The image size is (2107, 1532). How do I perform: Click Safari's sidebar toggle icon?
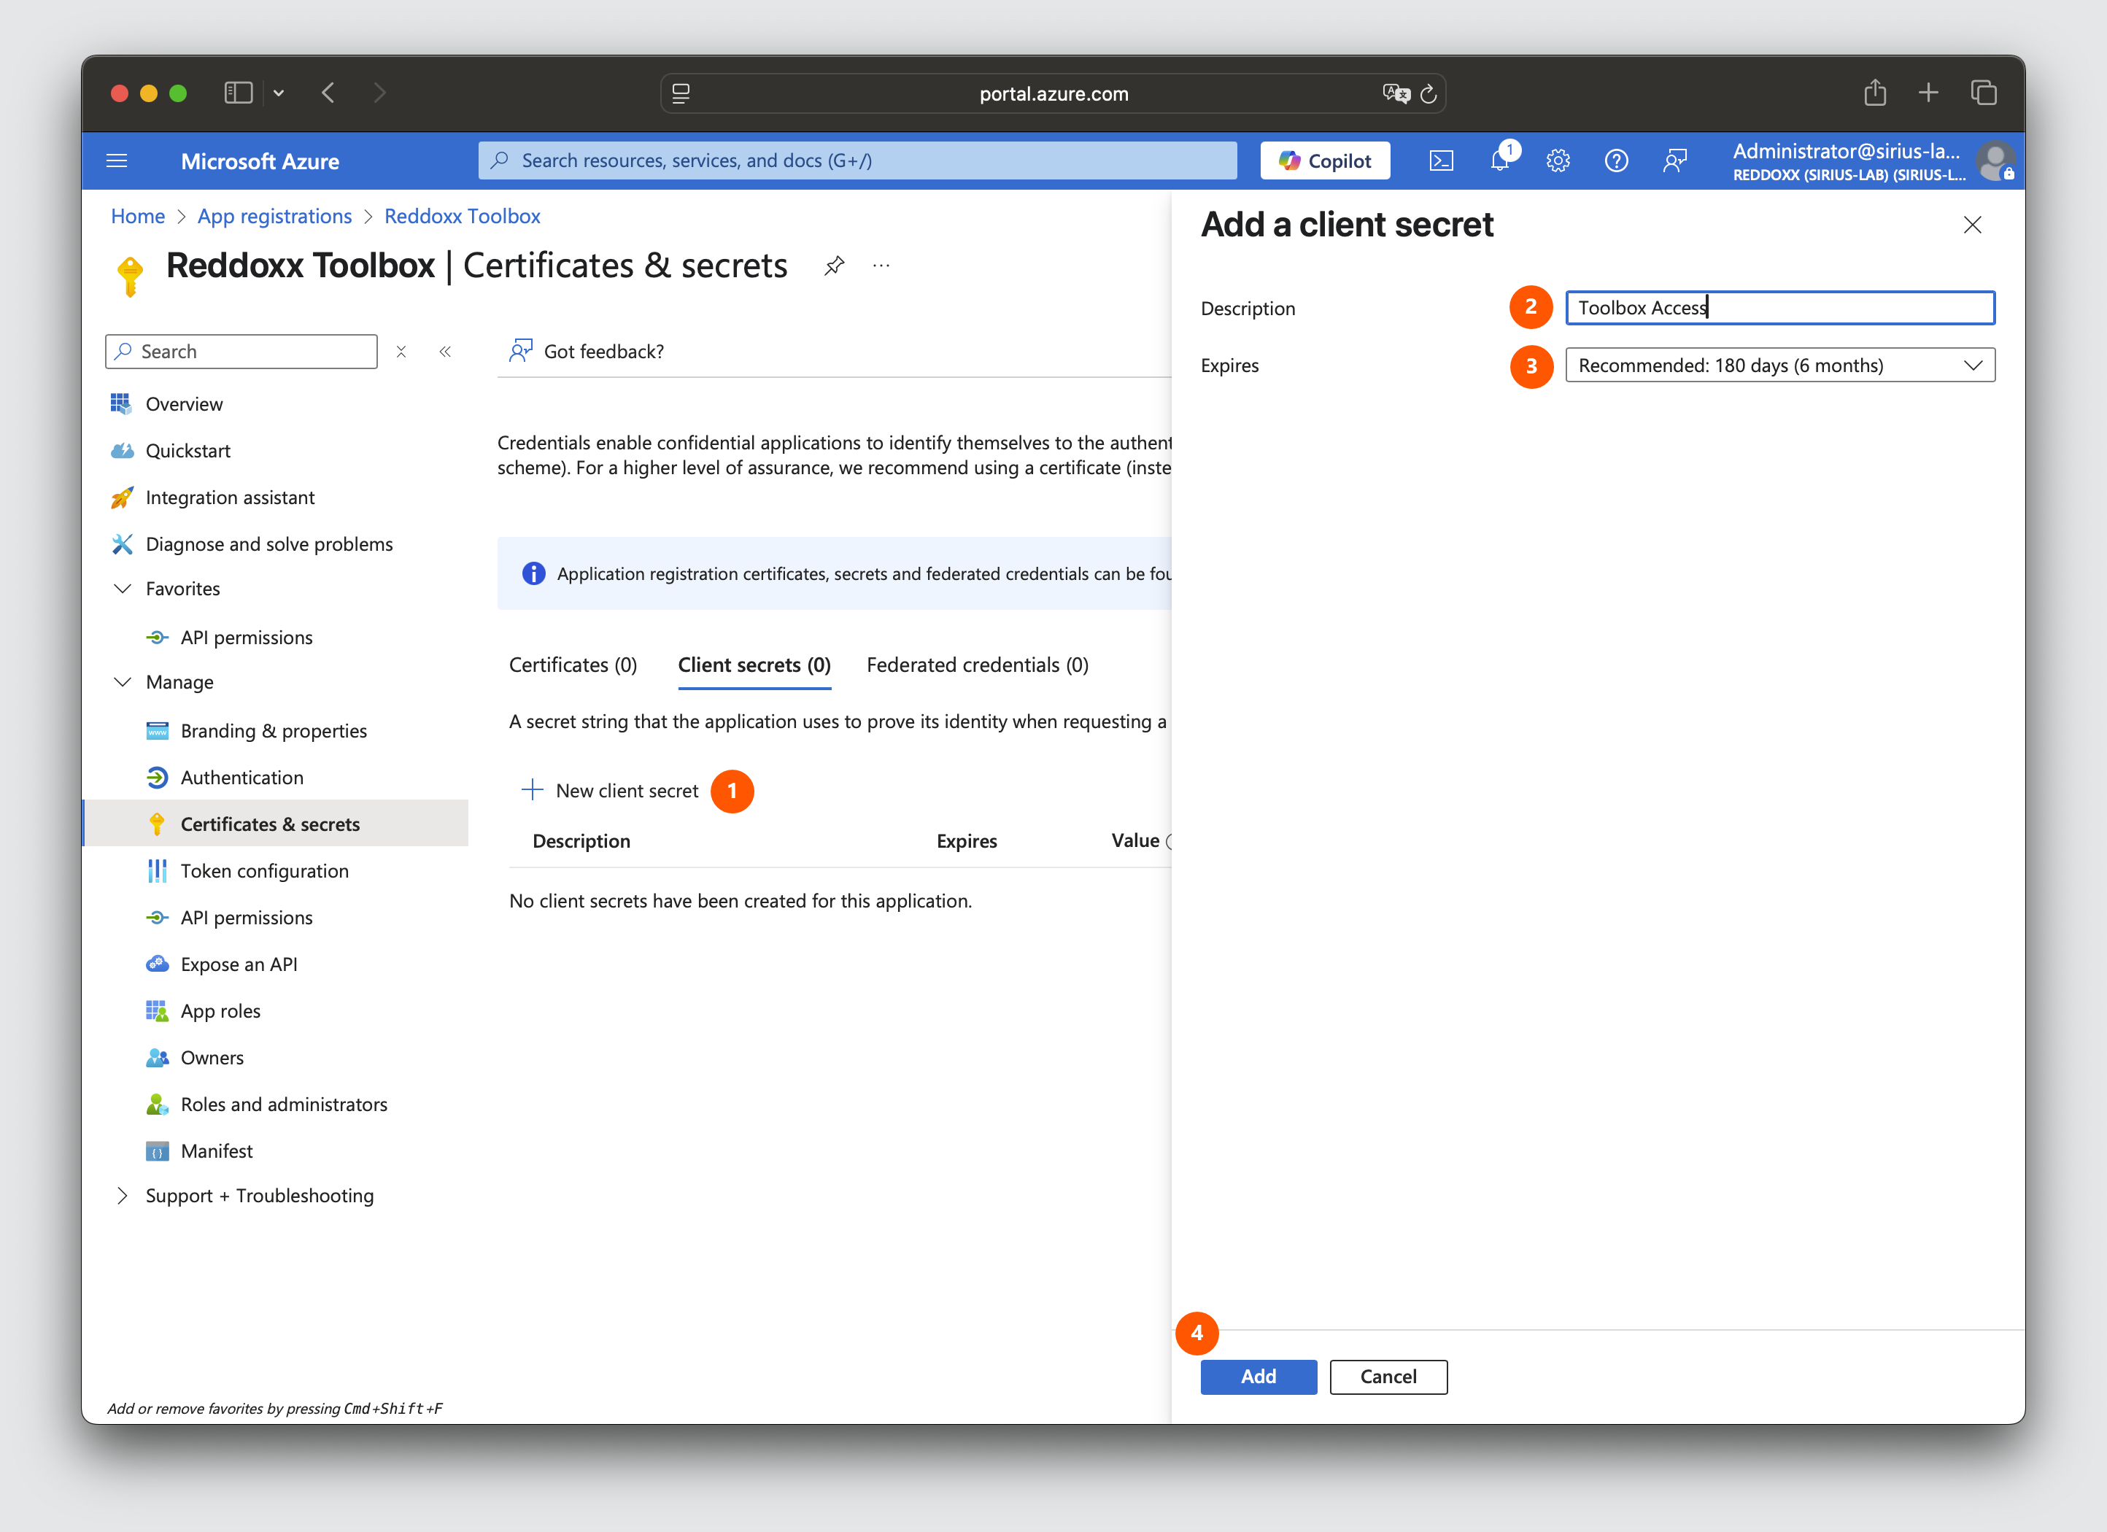[x=239, y=93]
